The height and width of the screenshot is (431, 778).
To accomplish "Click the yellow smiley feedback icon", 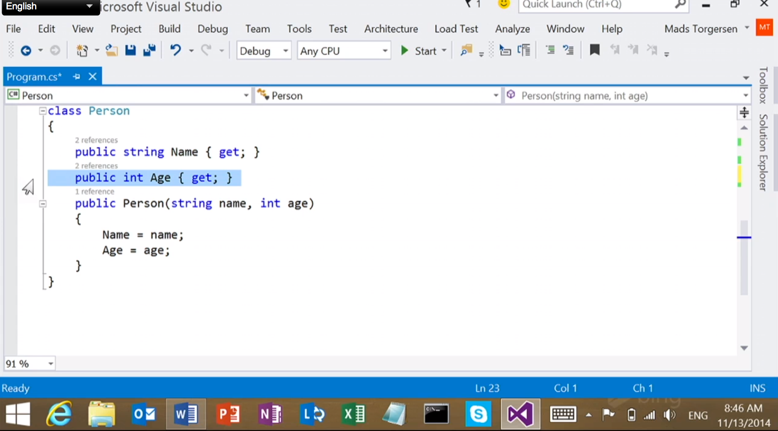I will [x=504, y=4].
